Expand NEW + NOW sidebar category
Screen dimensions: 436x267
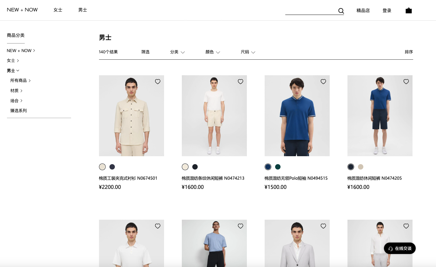coord(21,50)
